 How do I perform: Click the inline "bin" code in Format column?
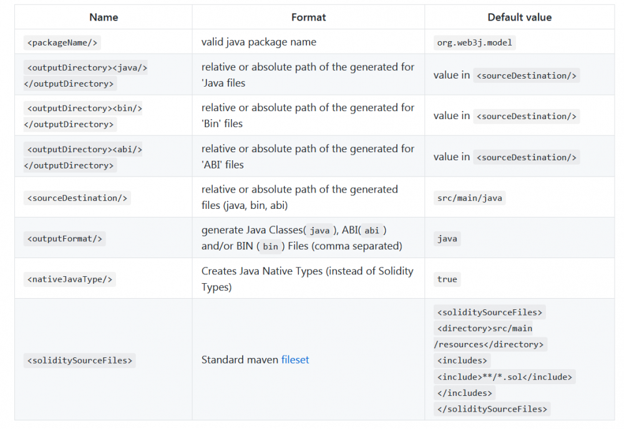pos(270,246)
